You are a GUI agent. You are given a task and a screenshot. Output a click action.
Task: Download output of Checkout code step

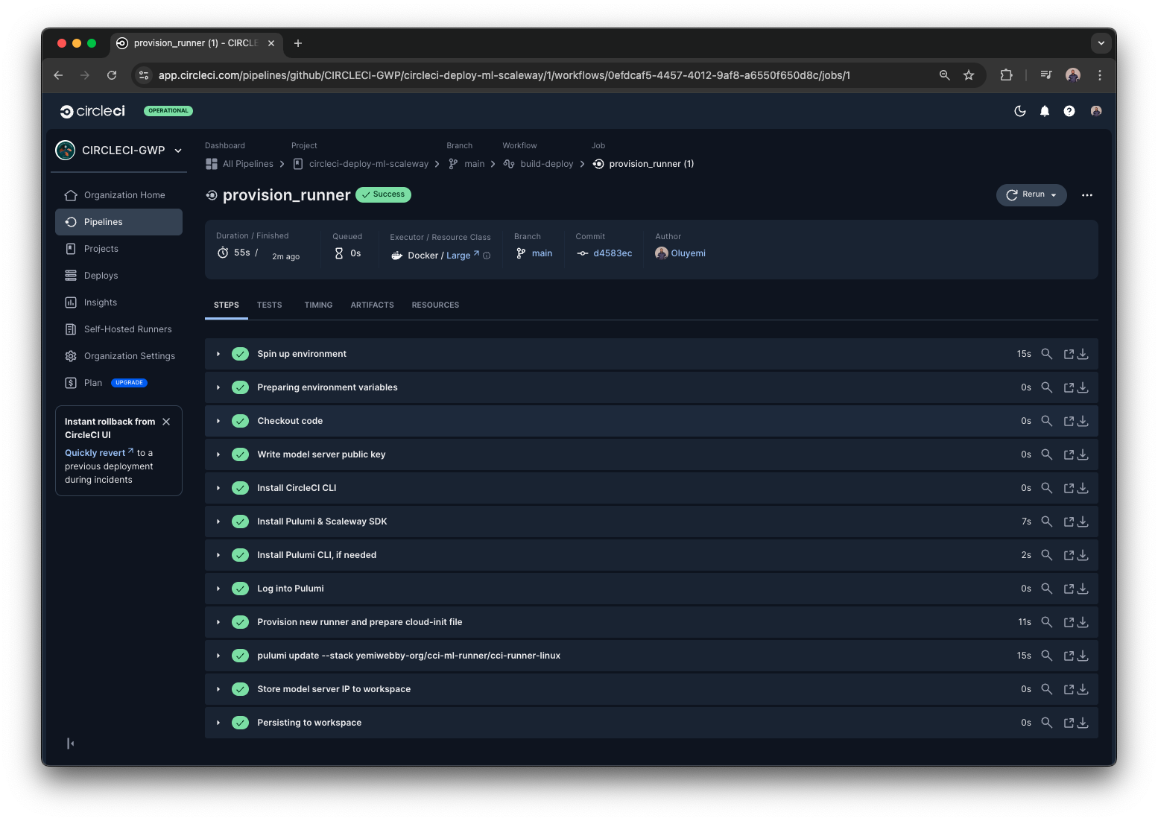click(1083, 421)
